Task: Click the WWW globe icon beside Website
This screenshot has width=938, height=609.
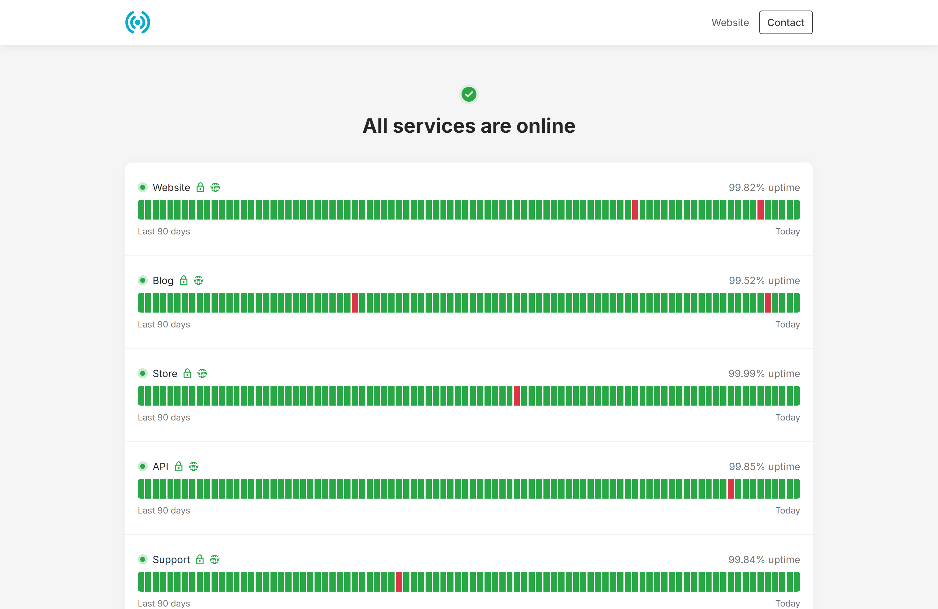Action: click(215, 187)
